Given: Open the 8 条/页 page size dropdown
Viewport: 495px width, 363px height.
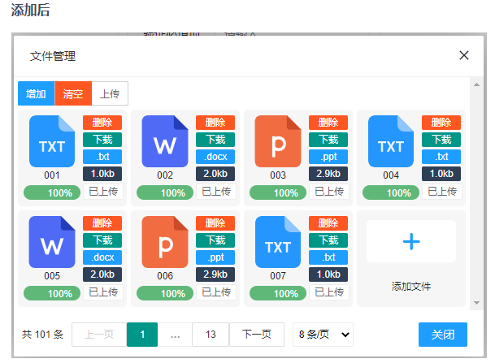Looking at the screenshot, I should (x=323, y=335).
